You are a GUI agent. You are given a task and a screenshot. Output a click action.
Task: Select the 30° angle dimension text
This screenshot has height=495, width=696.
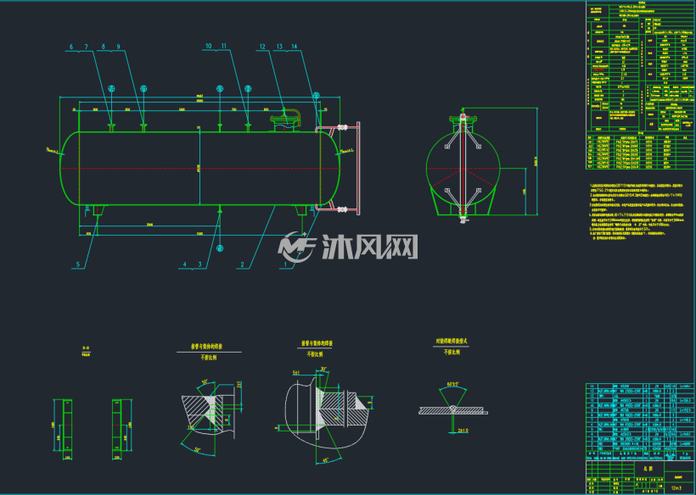pos(323,370)
